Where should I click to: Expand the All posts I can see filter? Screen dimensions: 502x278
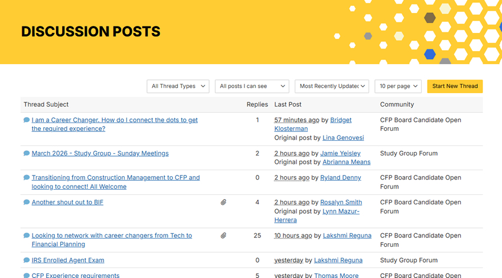pos(252,87)
